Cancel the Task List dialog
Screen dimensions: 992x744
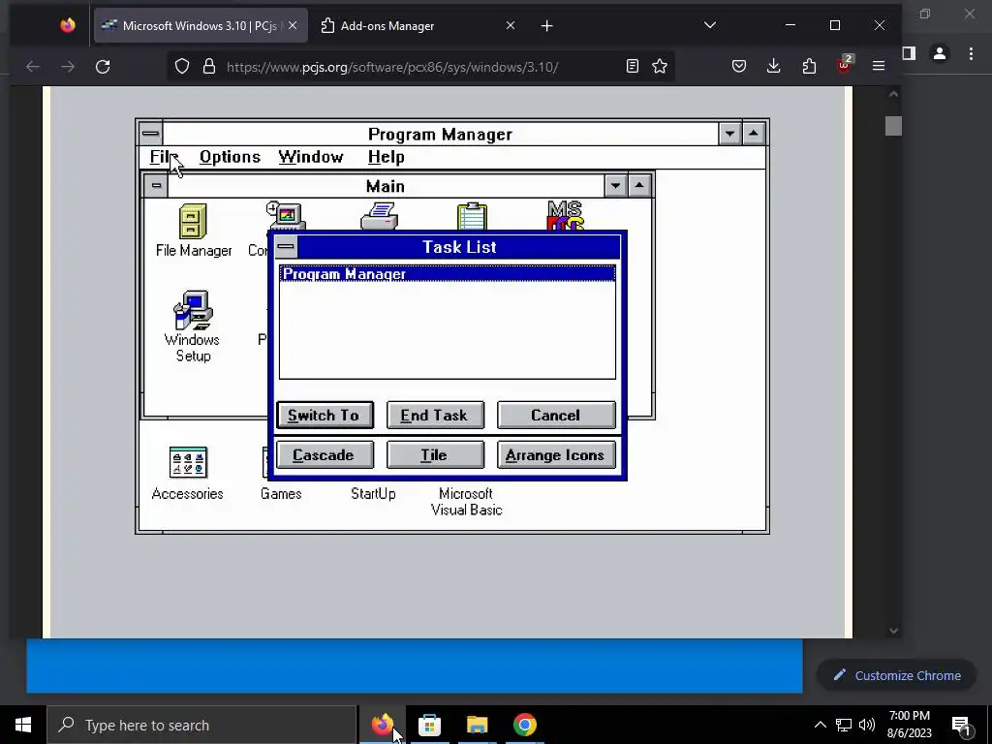(556, 415)
